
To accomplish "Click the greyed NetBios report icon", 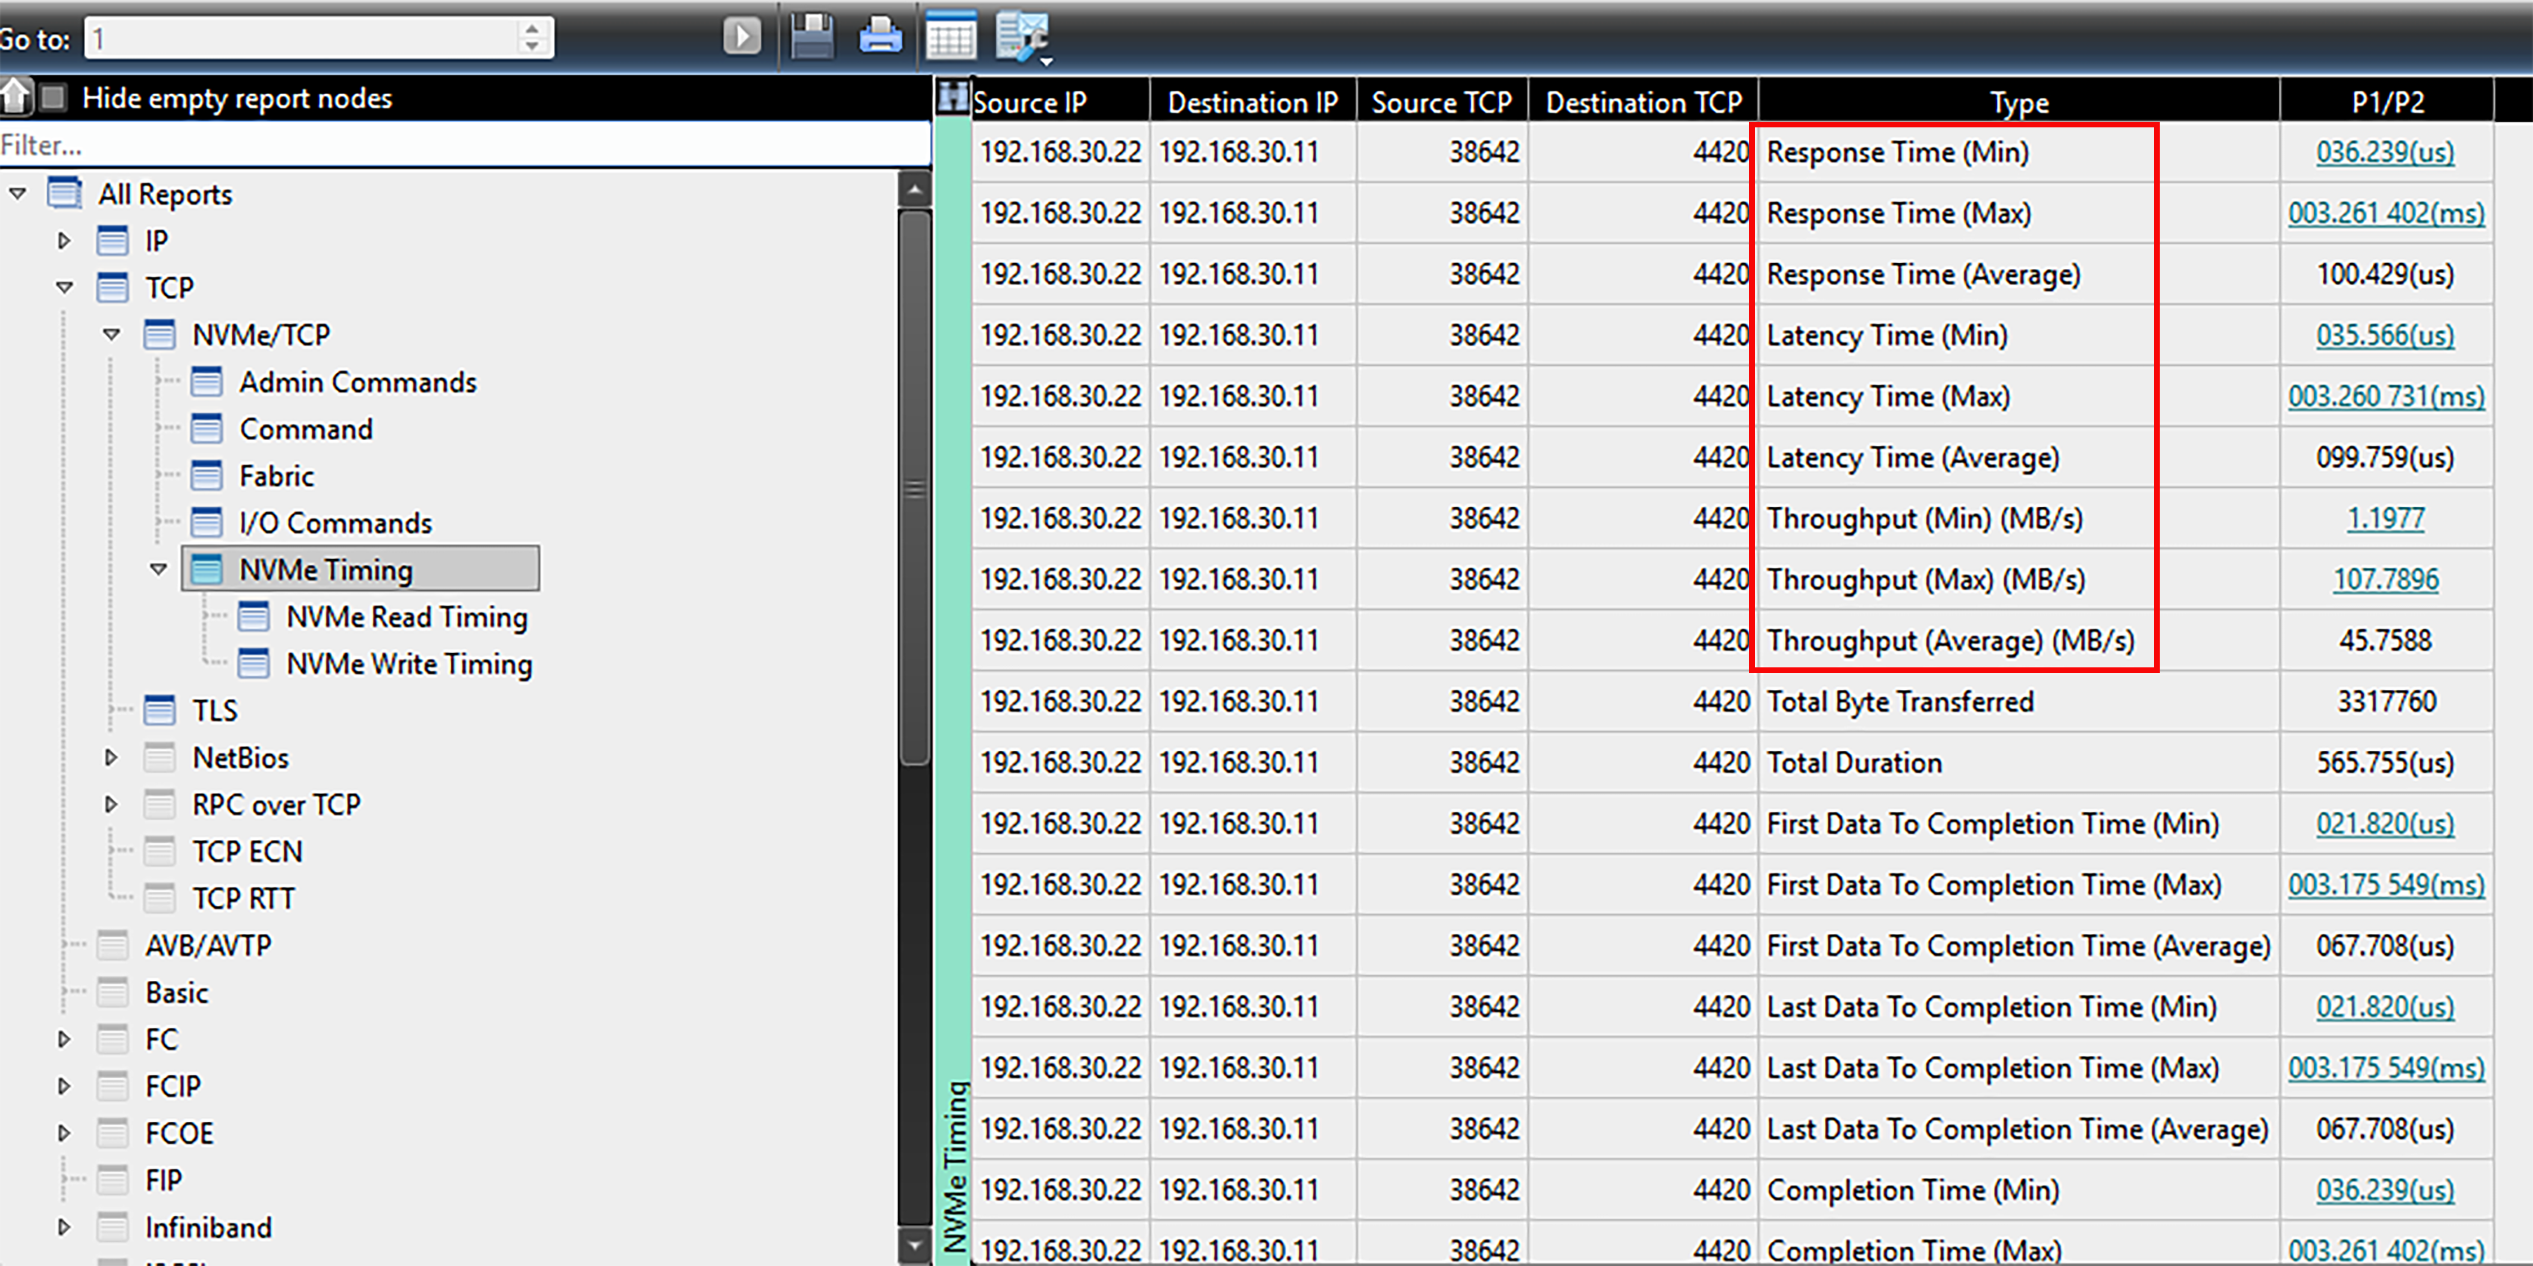I will pos(159,758).
